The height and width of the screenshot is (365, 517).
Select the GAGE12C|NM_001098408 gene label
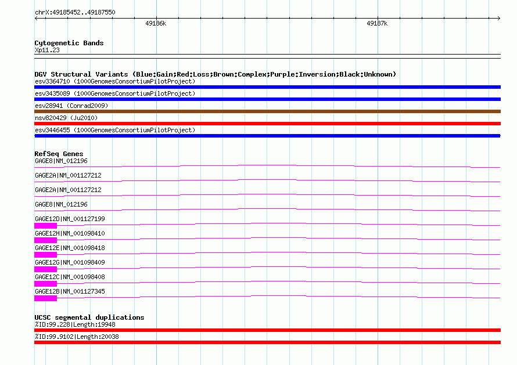coord(70,277)
